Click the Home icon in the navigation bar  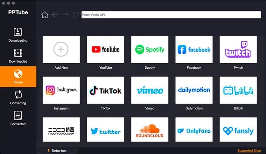pos(45,15)
